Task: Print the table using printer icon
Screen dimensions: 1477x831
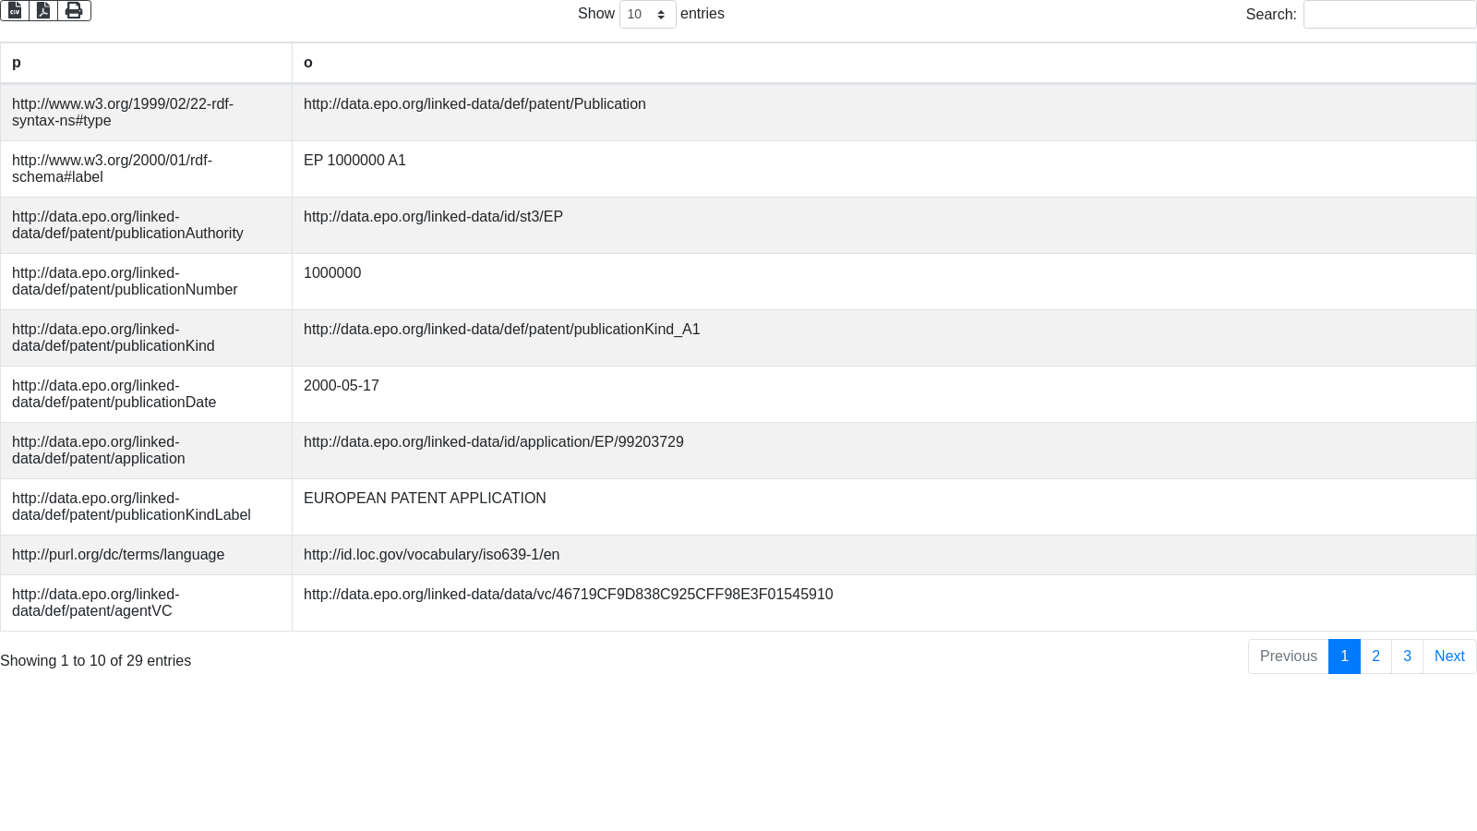Action: (x=74, y=10)
